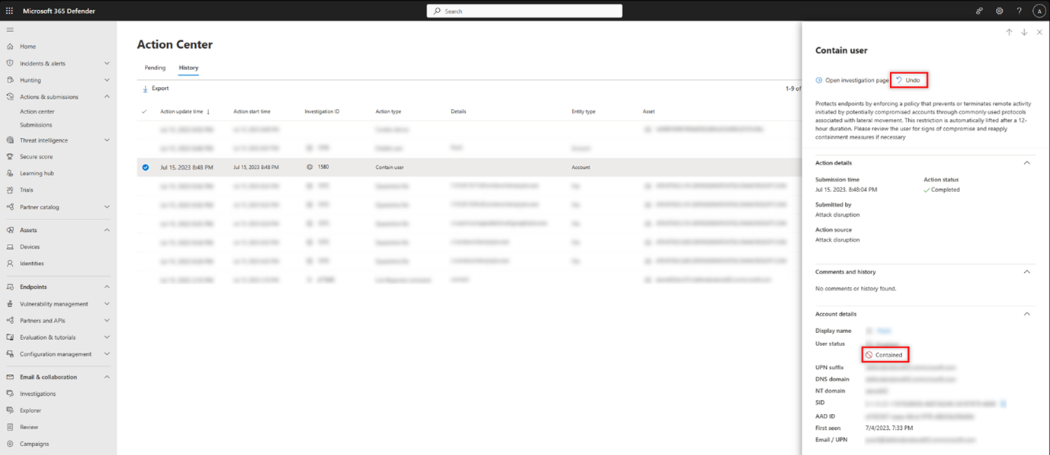Collapse the Account details section
This screenshot has width=1050, height=455.
point(1026,313)
